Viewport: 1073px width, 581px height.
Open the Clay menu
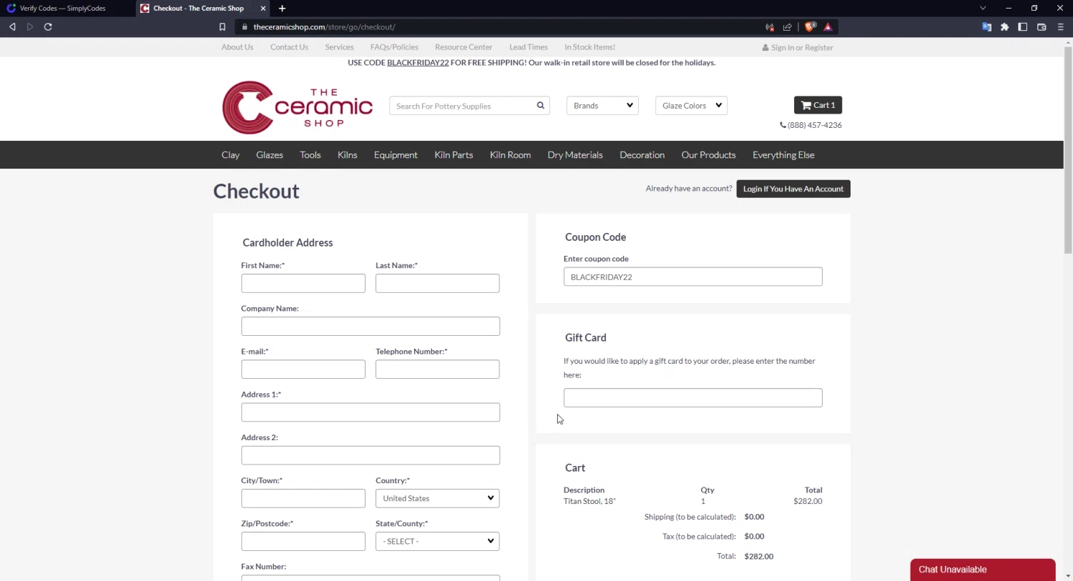click(230, 155)
